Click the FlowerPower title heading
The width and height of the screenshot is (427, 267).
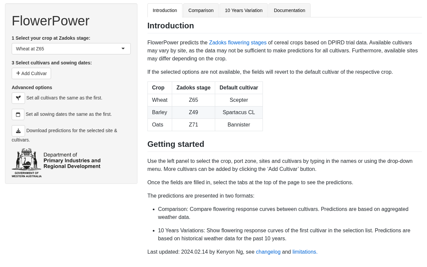click(51, 21)
